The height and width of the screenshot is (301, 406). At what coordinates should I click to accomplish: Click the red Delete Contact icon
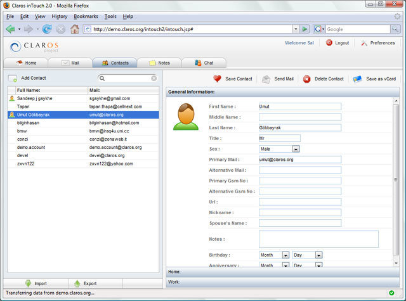(x=306, y=79)
